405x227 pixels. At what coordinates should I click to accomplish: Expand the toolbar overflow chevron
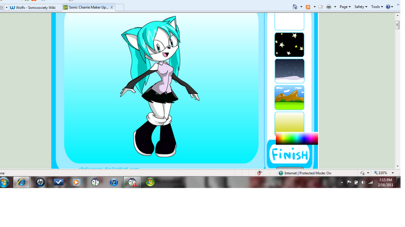click(x=398, y=4)
